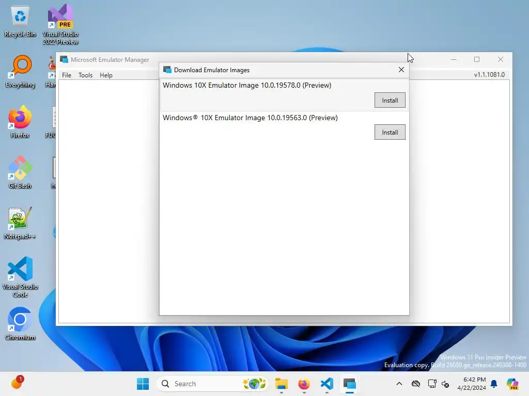Click version label v1.1.1081.0
This screenshot has width=529, height=396.
pos(489,75)
